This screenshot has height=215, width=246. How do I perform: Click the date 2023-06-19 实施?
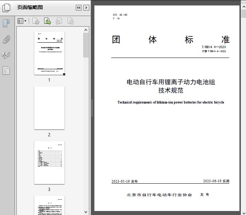click(216, 181)
